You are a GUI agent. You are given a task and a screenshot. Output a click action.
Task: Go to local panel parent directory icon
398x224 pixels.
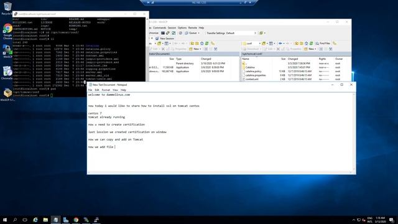[192, 44]
